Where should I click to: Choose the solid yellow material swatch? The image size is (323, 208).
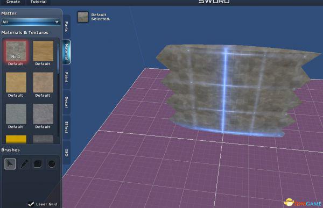pos(16,139)
